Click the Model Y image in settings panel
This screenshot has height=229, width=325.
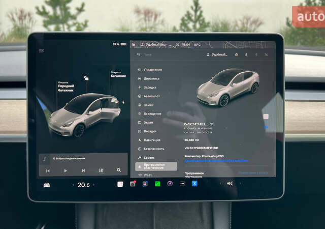click(x=228, y=88)
